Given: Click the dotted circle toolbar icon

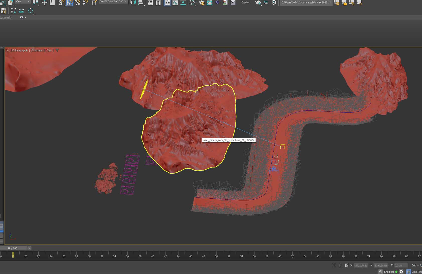Looking at the screenshot, I should coord(31,11).
